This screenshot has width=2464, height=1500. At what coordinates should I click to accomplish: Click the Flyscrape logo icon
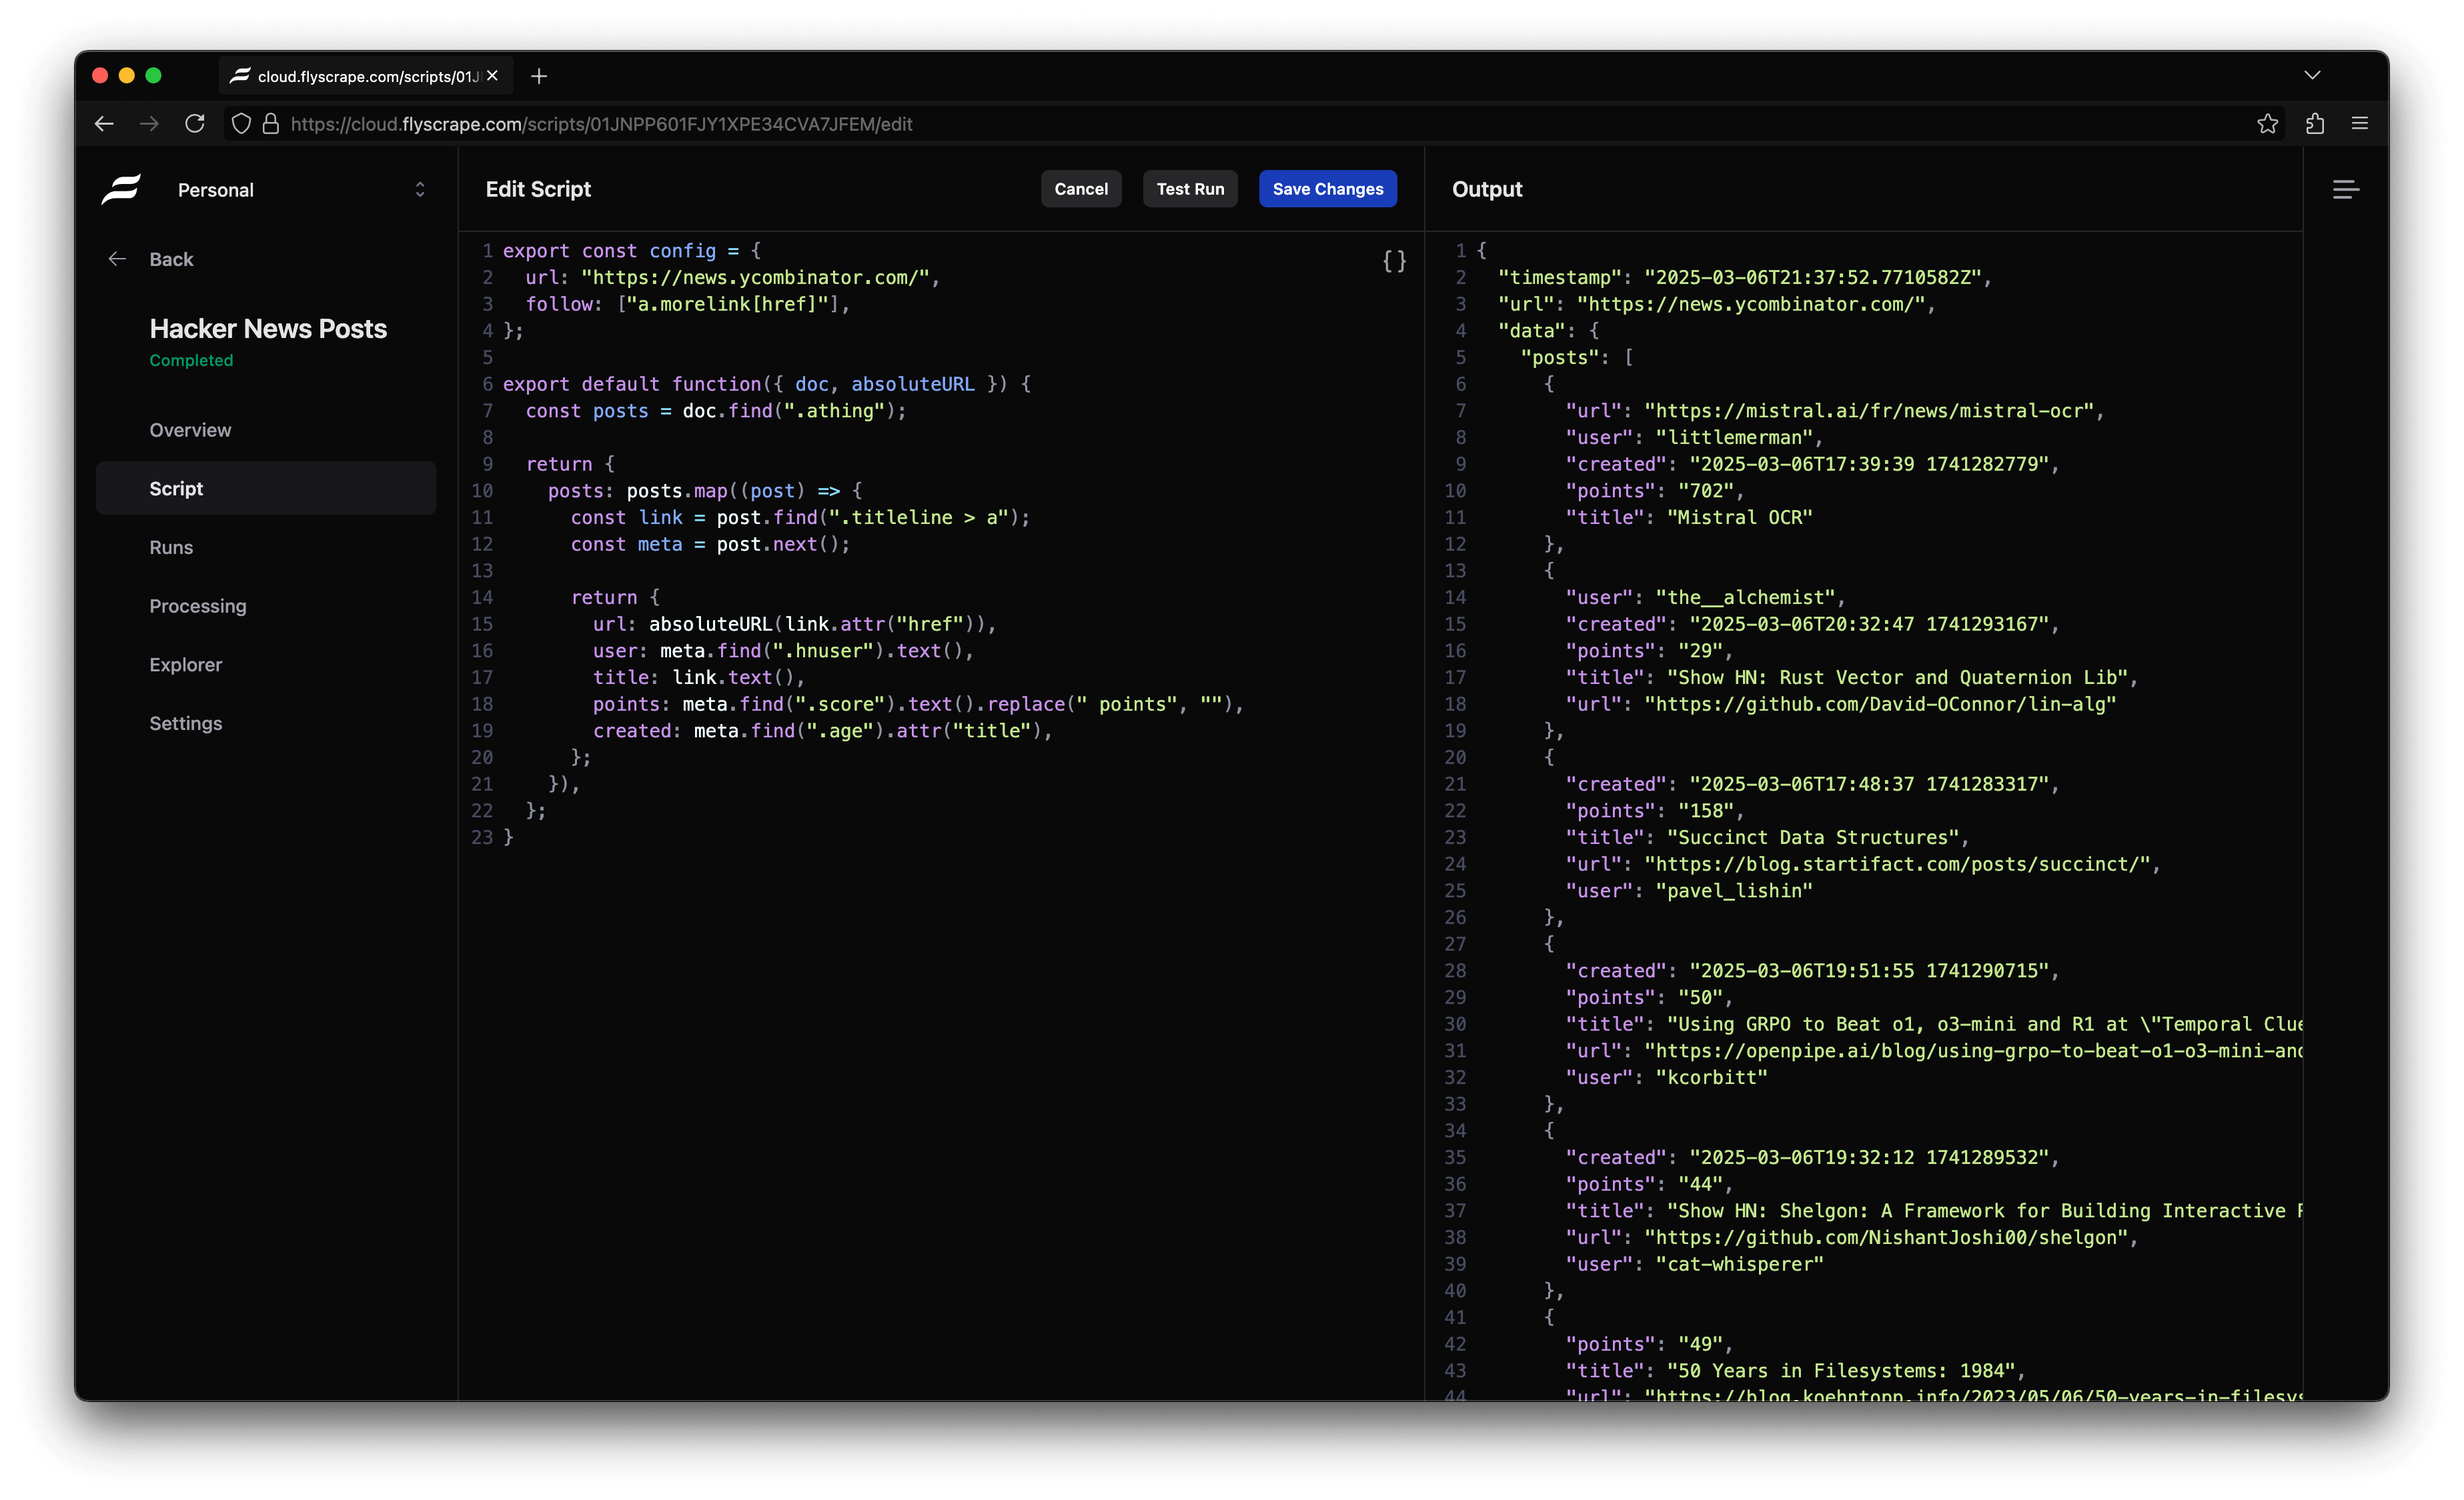[x=122, y=189]
